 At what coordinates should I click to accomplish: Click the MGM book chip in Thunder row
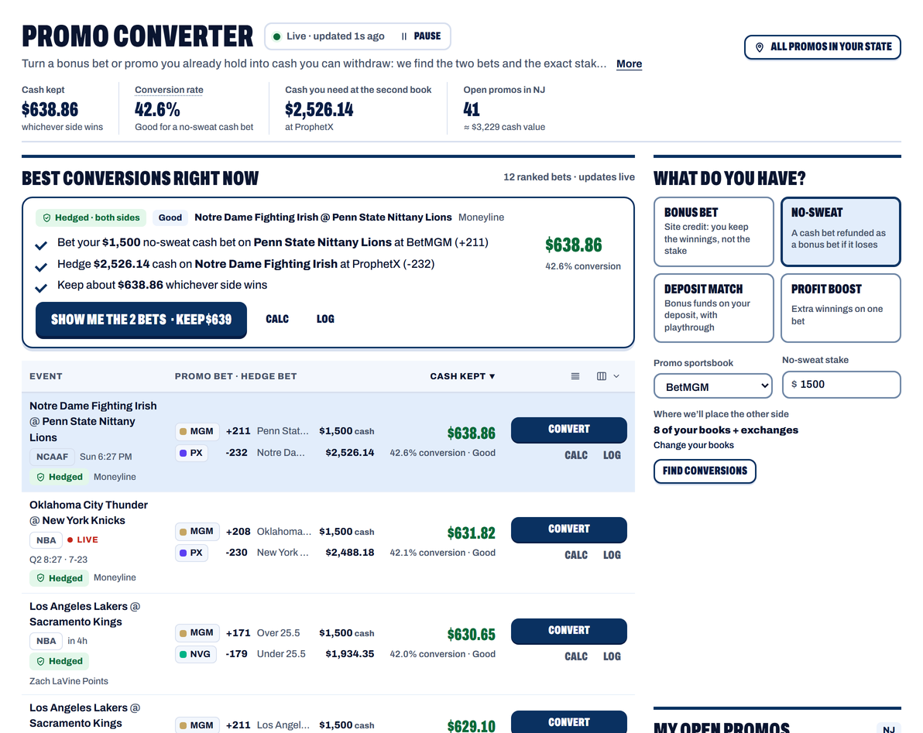tap(197, 531)
